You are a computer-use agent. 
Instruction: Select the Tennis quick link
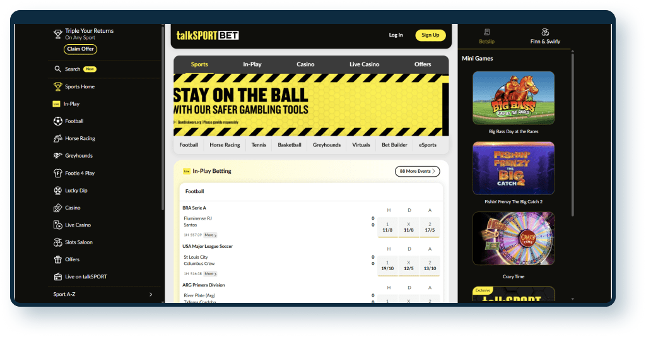259,145
